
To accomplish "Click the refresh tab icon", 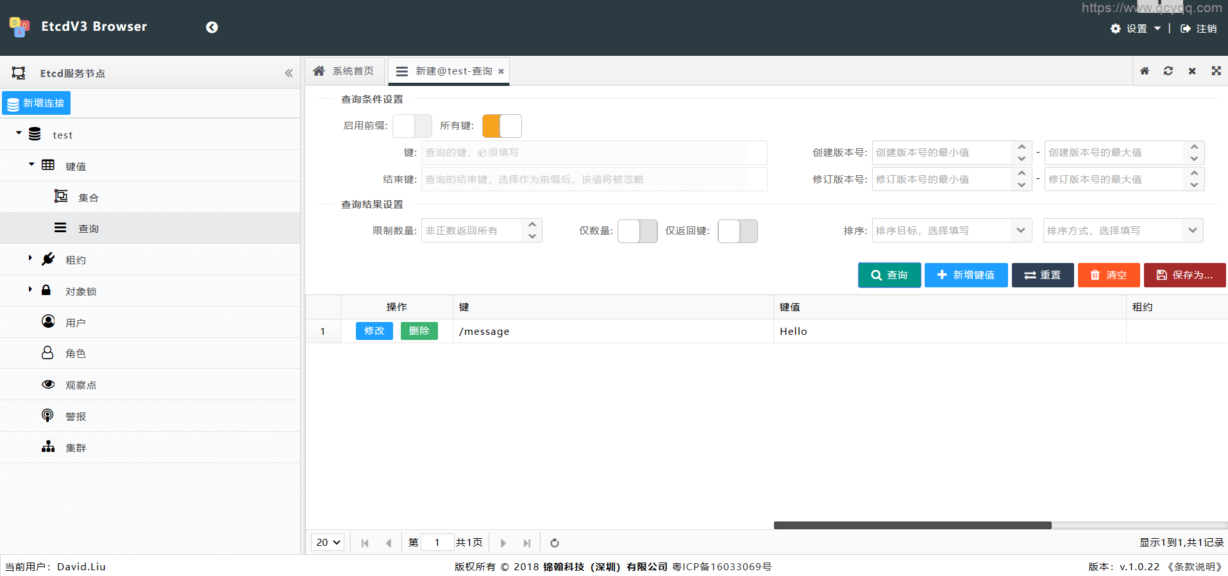I will coord(1168,71).
